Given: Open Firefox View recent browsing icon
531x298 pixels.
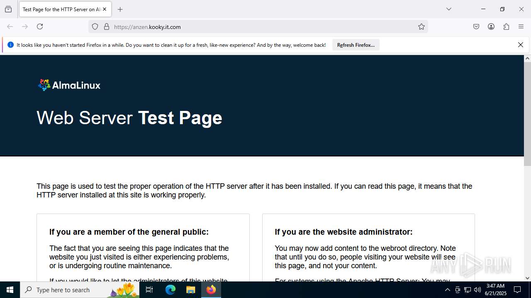Looking at the screenshot, I should pyautogui.click(x=8, y=9).
